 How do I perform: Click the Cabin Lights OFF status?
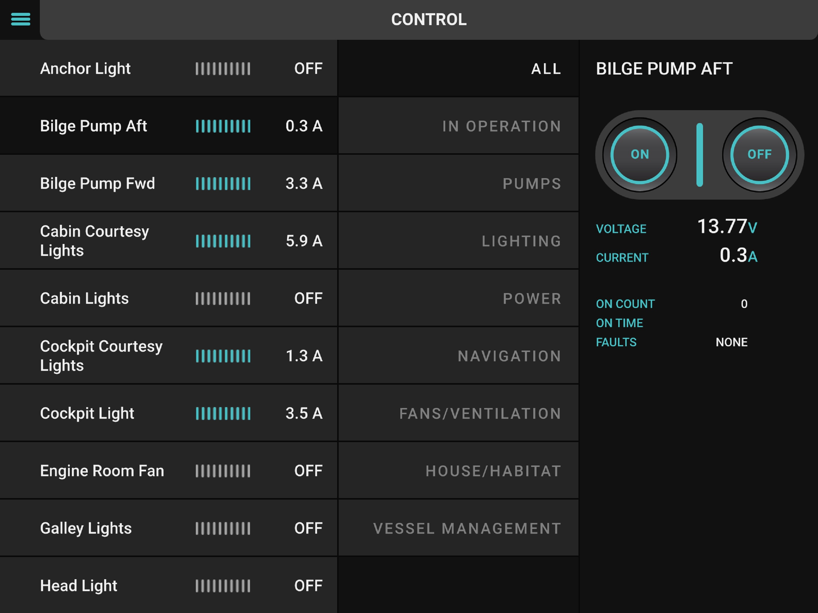pyautogui.click(x=308, y=299)
